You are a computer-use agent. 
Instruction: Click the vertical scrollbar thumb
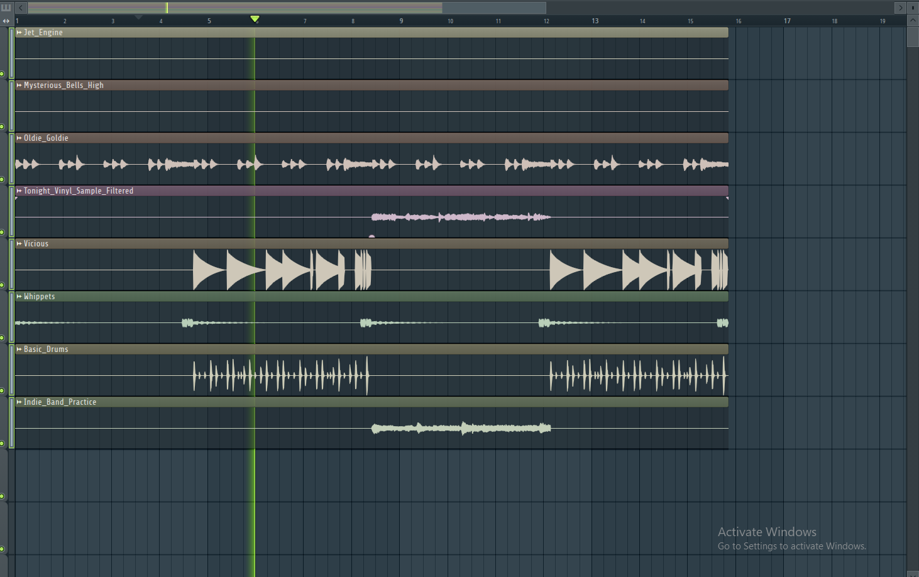(913, 36)
